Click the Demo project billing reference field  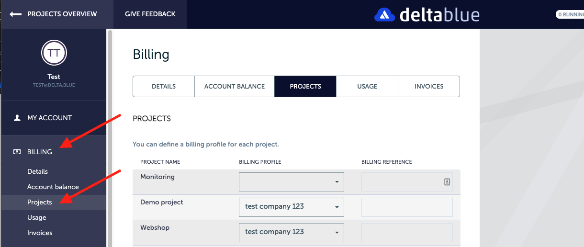[x=407, y=207]
